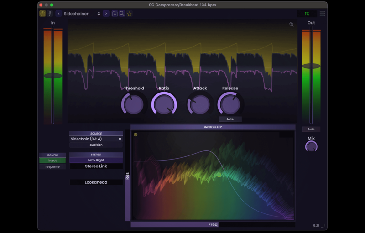365x233 pixels.
Task: Click the window title SC Compressor/Breakbeat 134 bpm
Action: click(182, 5)
